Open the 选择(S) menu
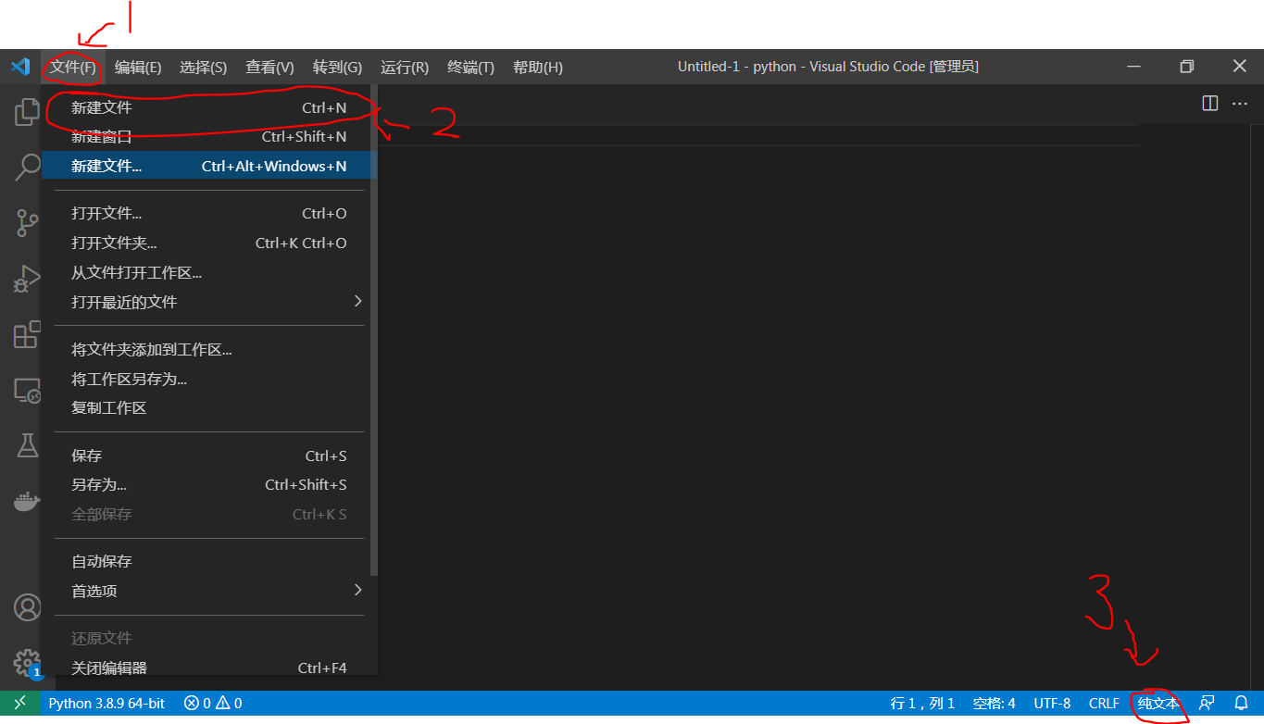 [203, 68]
